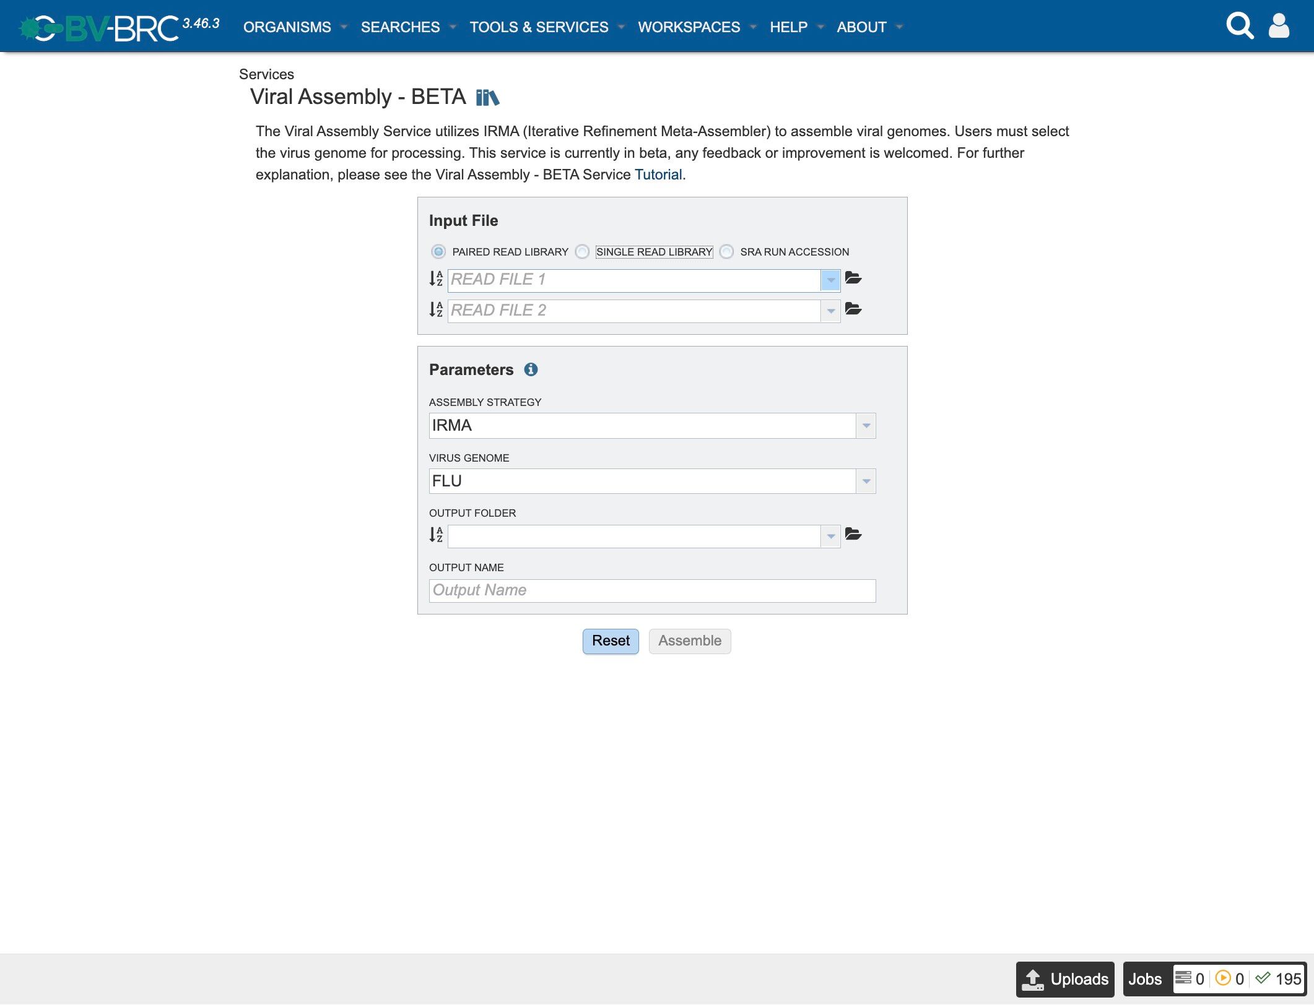Open the Workspaces menu

point(689,27)
